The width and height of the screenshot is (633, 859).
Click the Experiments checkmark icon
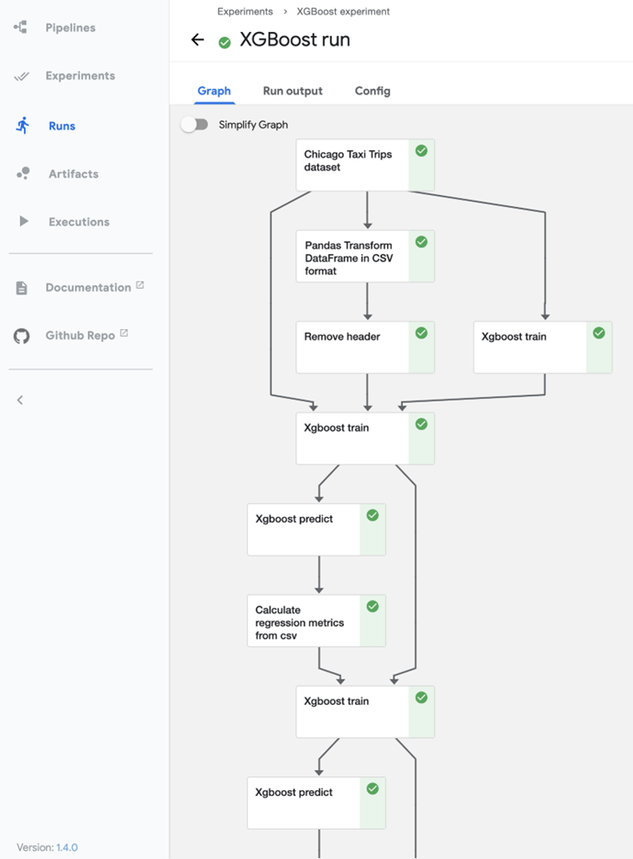pos(22,76)
